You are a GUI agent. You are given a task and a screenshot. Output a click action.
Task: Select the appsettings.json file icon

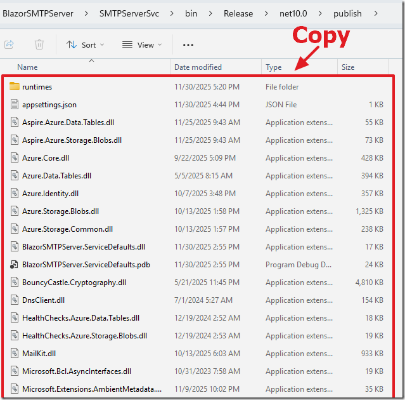pos(15,105)
